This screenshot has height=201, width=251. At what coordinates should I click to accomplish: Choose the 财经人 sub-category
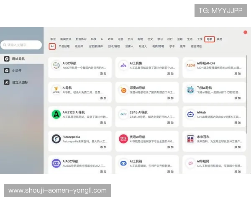tap(143, 46)
